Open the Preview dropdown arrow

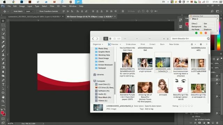(x=121, y=44)
